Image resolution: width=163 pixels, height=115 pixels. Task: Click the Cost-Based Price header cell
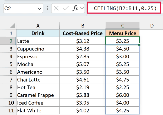83,33
